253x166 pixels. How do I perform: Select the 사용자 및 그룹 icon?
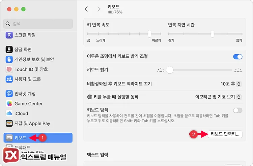9,79
